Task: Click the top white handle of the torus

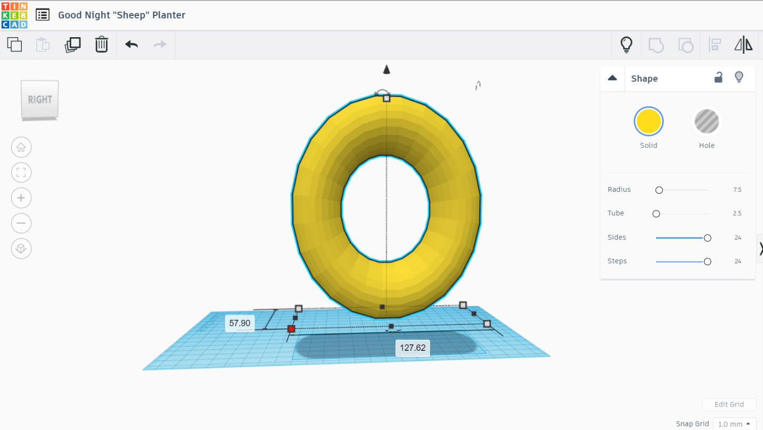Action: click(x=387, y=98)
